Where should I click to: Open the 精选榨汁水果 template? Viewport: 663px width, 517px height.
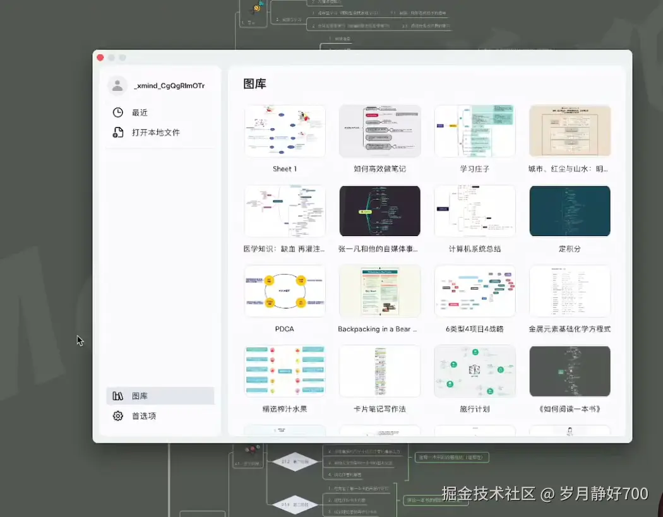(x=285, y=371)
